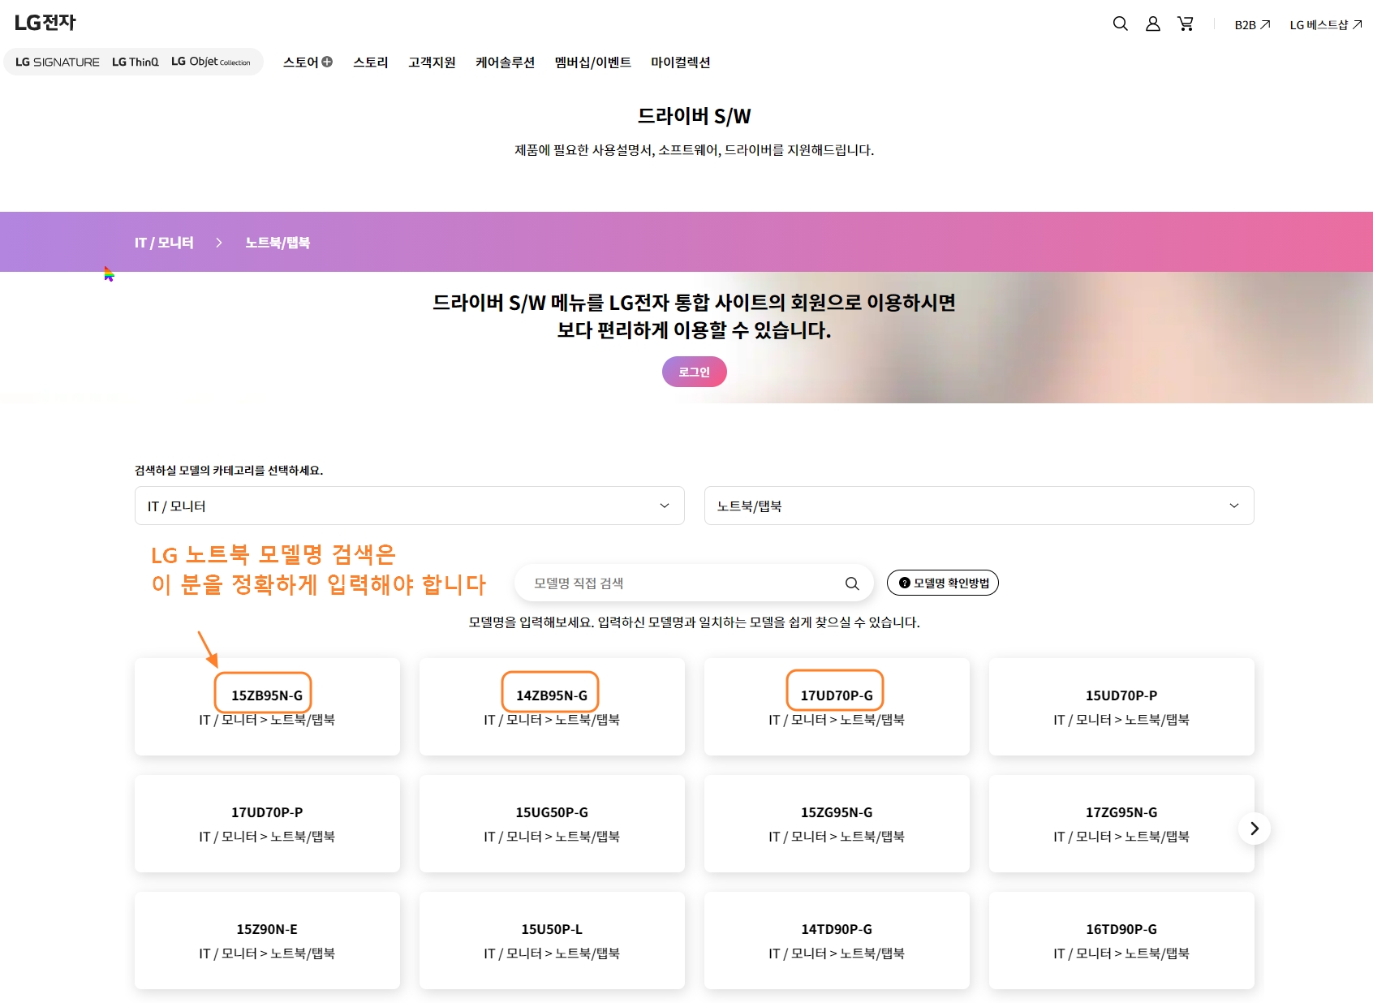
Task: Open the 15ZB95N-G model card
Action: (266, 694)
